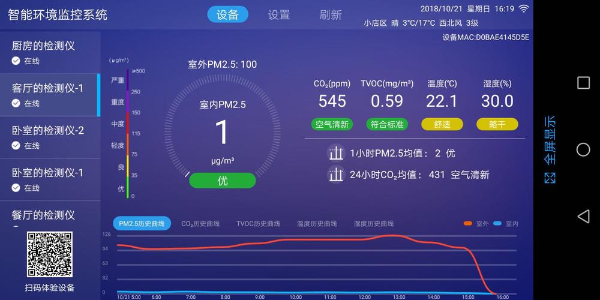This screenshot has height=300, width=600.
Task: Show the PM2.5历史曲线 chart
Action: 142,223
